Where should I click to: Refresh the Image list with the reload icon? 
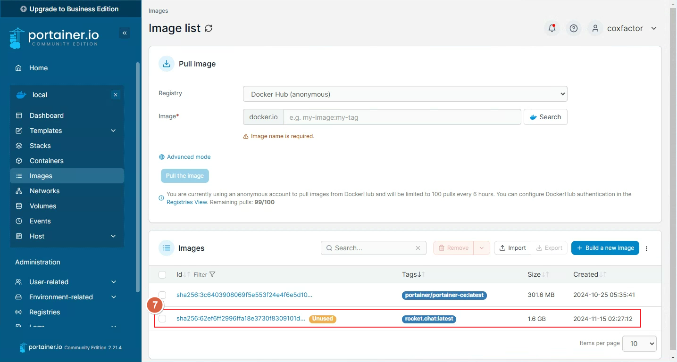[209, 28]
